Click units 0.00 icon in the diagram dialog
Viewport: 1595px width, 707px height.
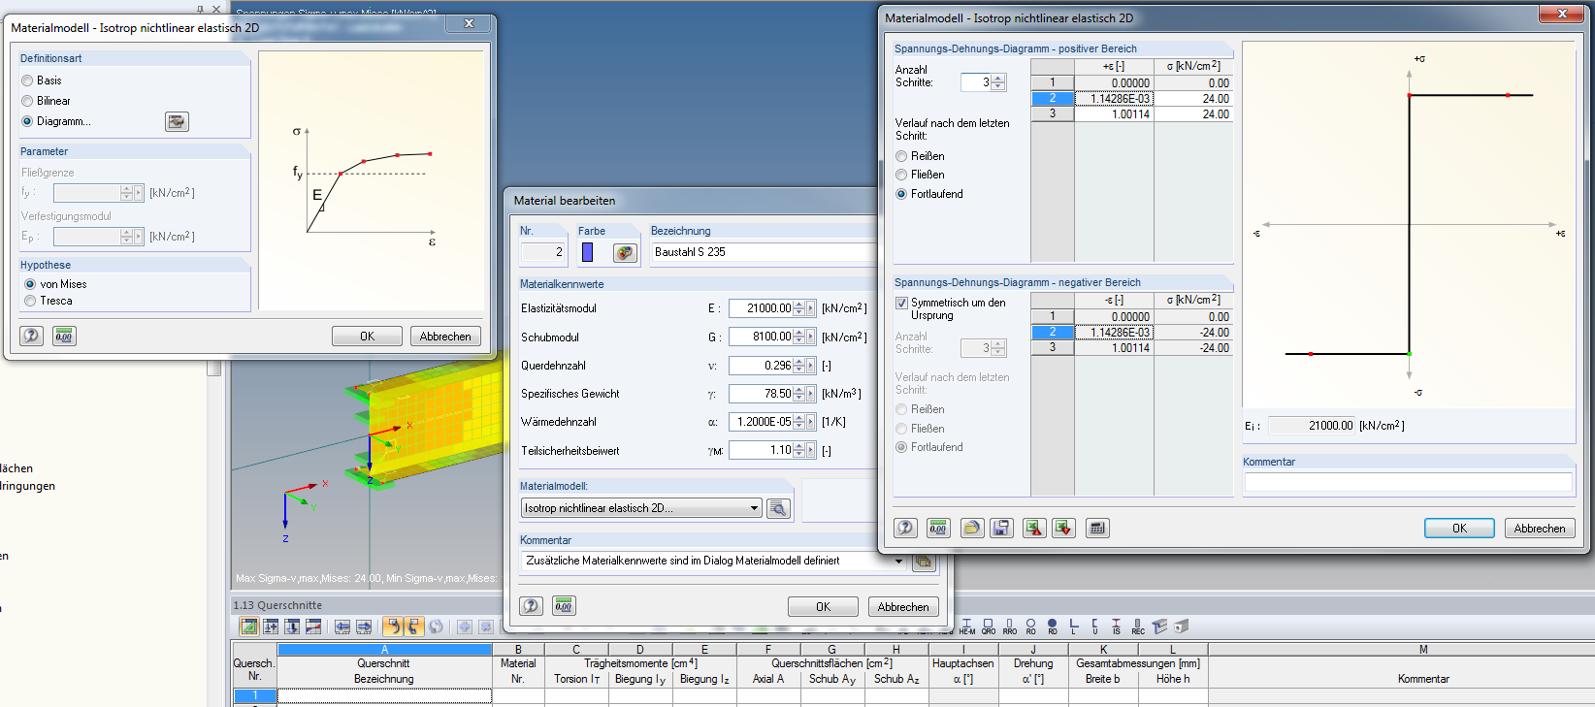pyautogui.click(x=938, y=528)
